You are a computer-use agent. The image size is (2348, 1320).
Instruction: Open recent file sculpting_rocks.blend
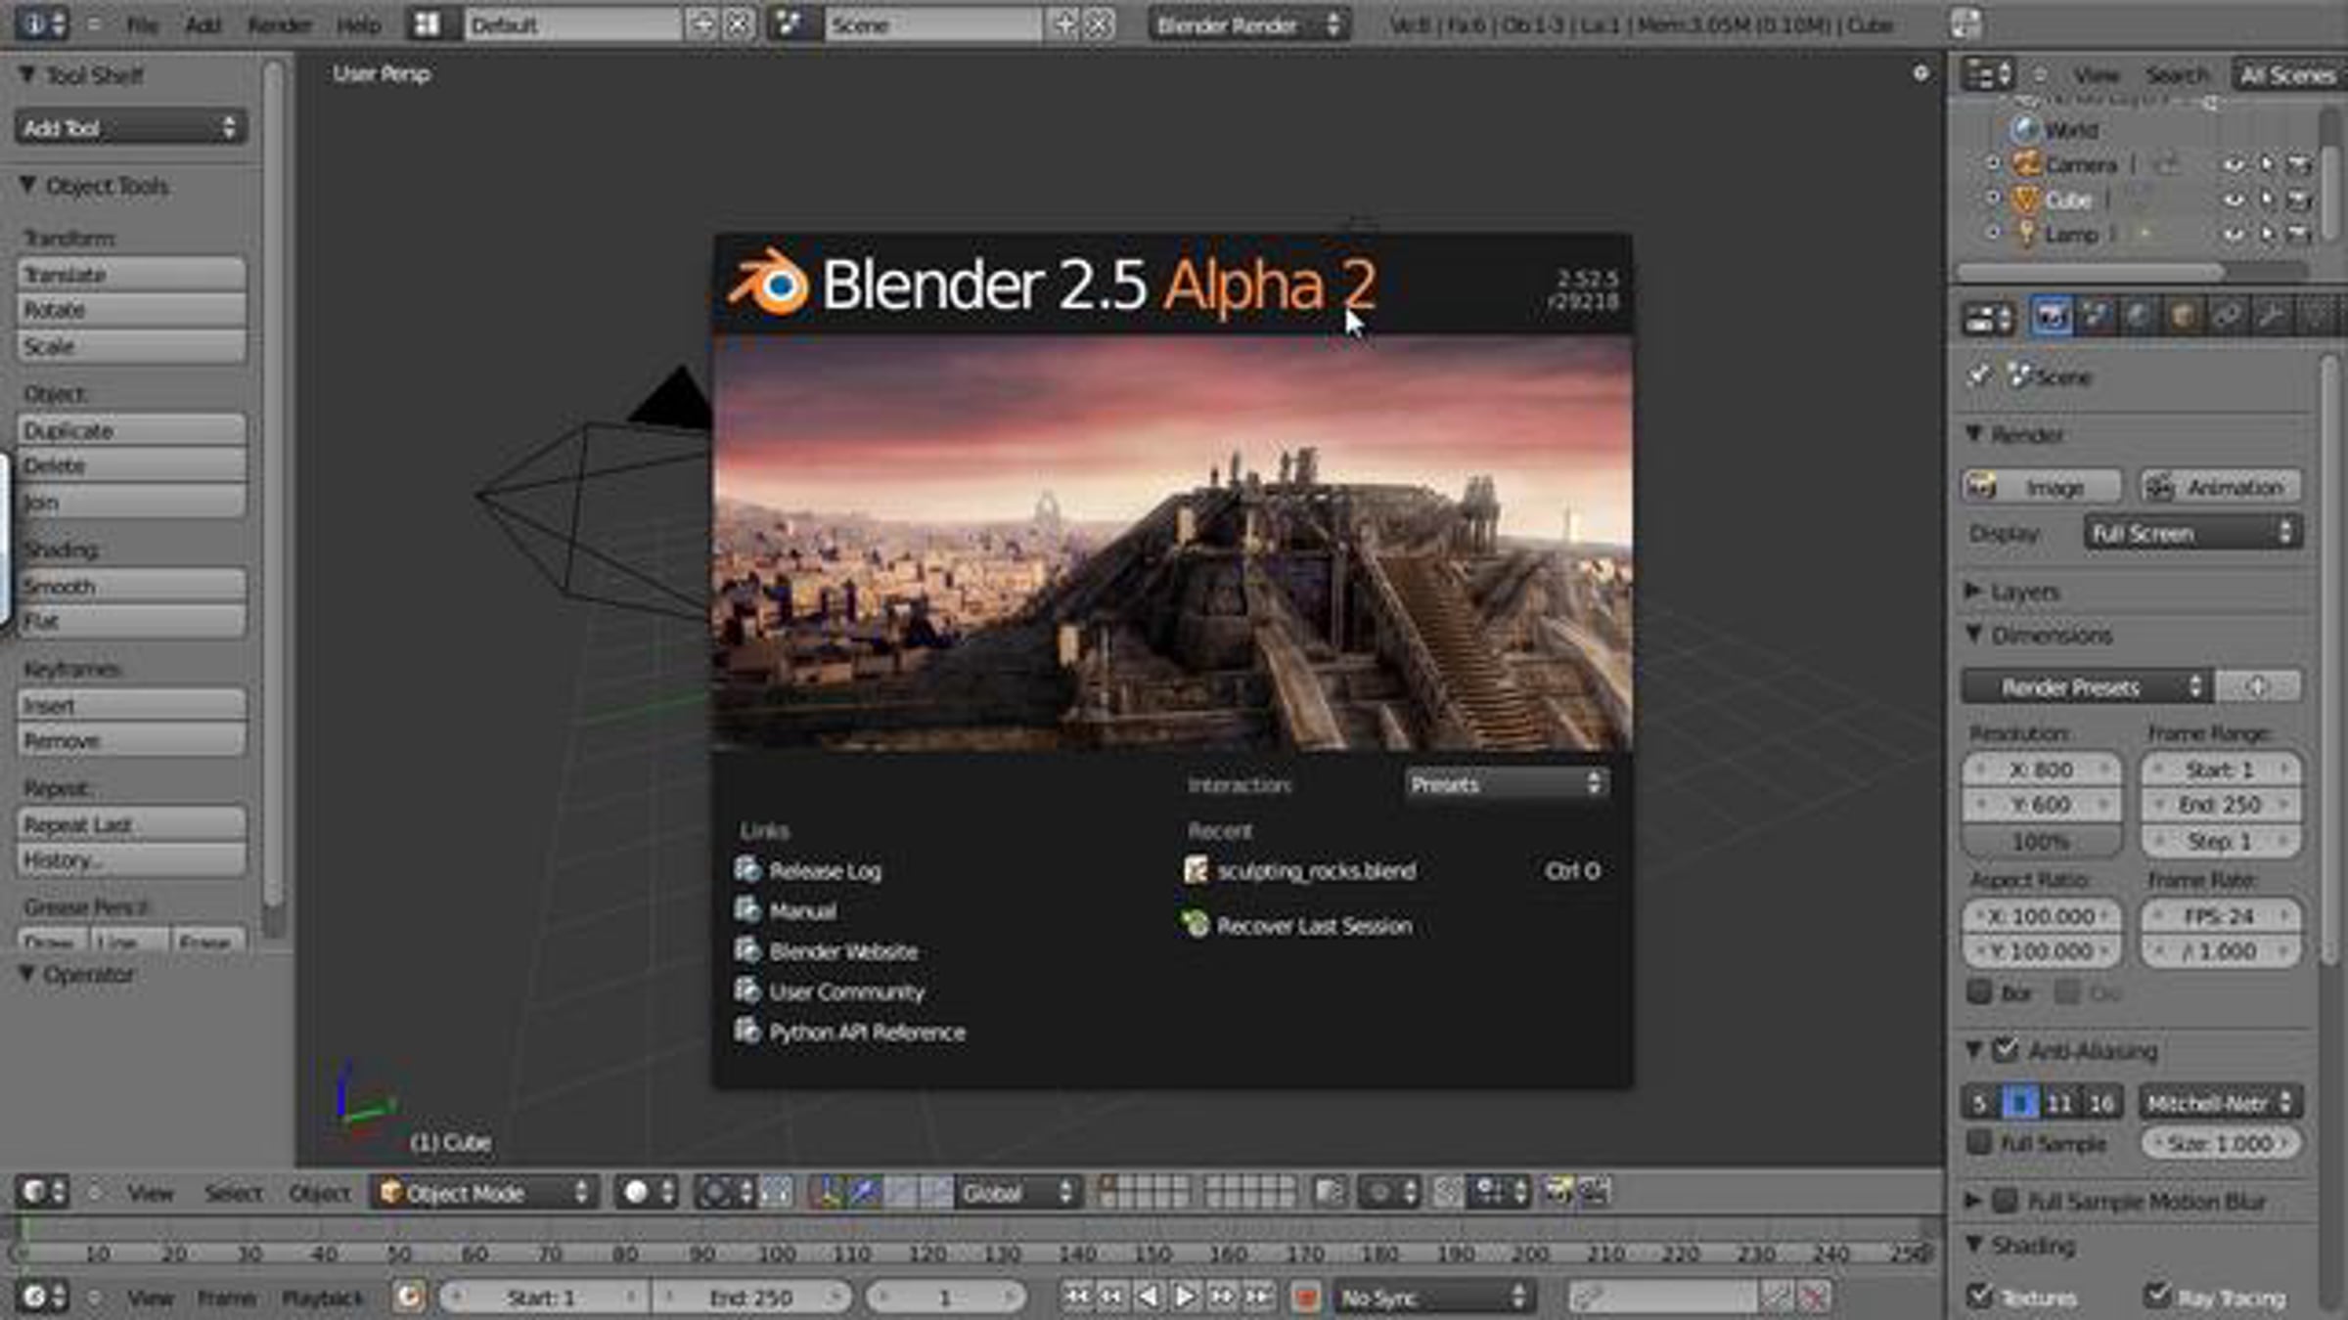point(1317,870)
